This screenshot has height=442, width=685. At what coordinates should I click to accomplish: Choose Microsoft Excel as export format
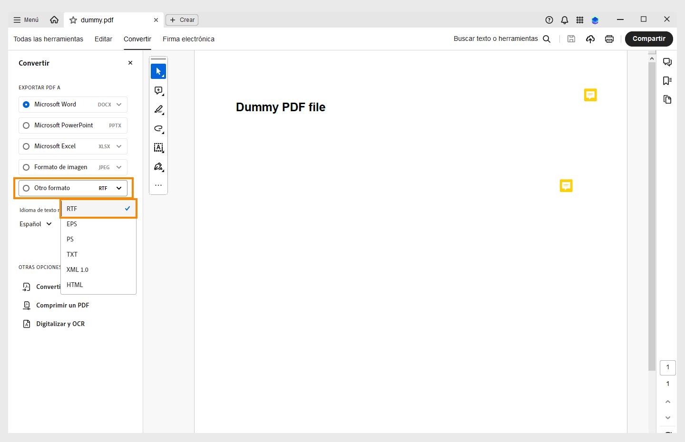(x=26, y=146)
